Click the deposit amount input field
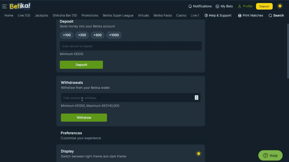Image resolution: width=289 pixels, height=162 pixels. tap(131, 46)
